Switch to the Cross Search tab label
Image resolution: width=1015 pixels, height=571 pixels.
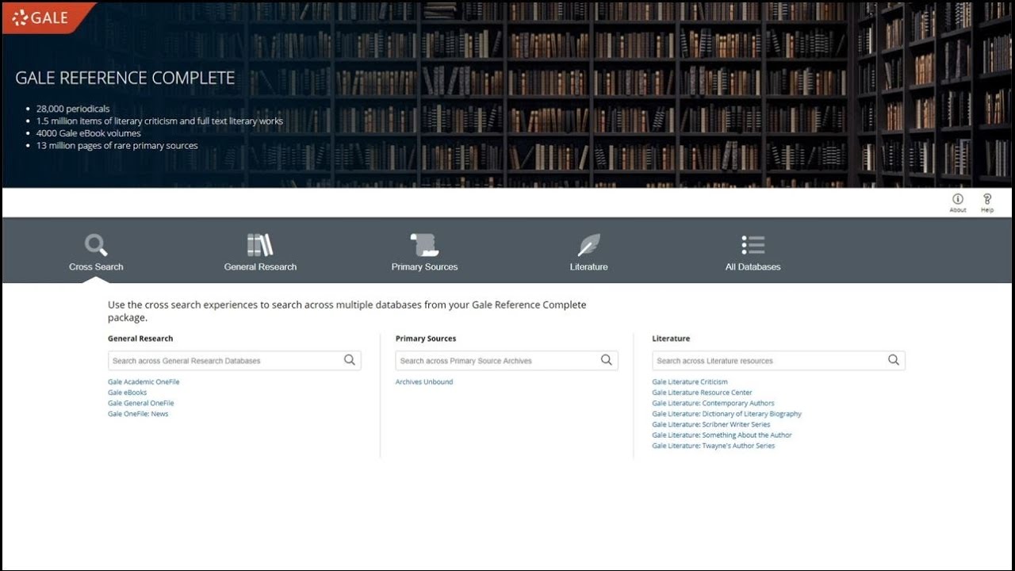(x=96, y=267)
